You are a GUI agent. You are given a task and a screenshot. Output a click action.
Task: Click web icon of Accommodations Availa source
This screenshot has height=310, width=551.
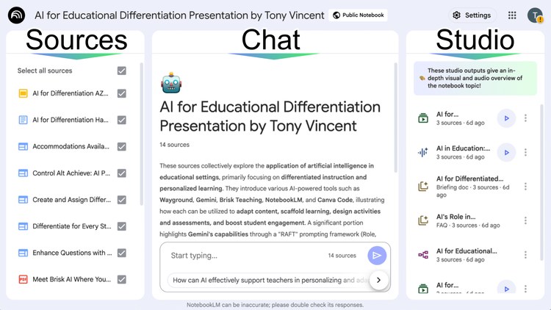click(x=23, y=147)
